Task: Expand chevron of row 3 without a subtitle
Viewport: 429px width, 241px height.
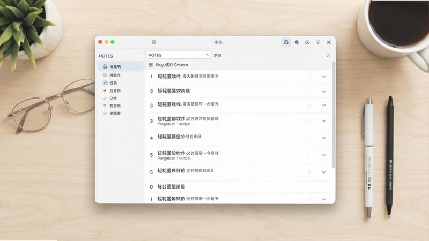Action: tap(324, 105)
